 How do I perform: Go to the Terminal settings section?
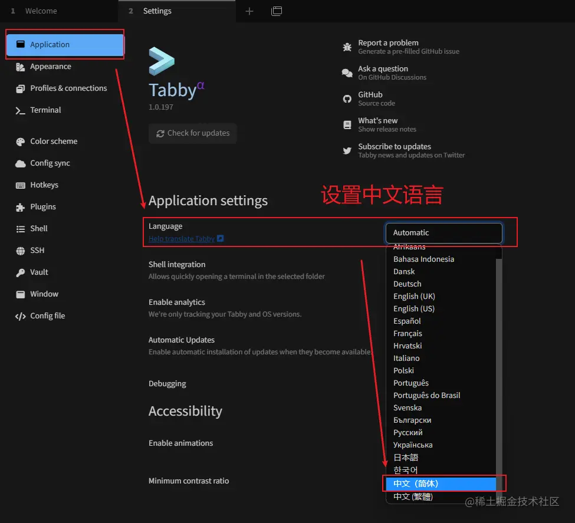[45, 110]
